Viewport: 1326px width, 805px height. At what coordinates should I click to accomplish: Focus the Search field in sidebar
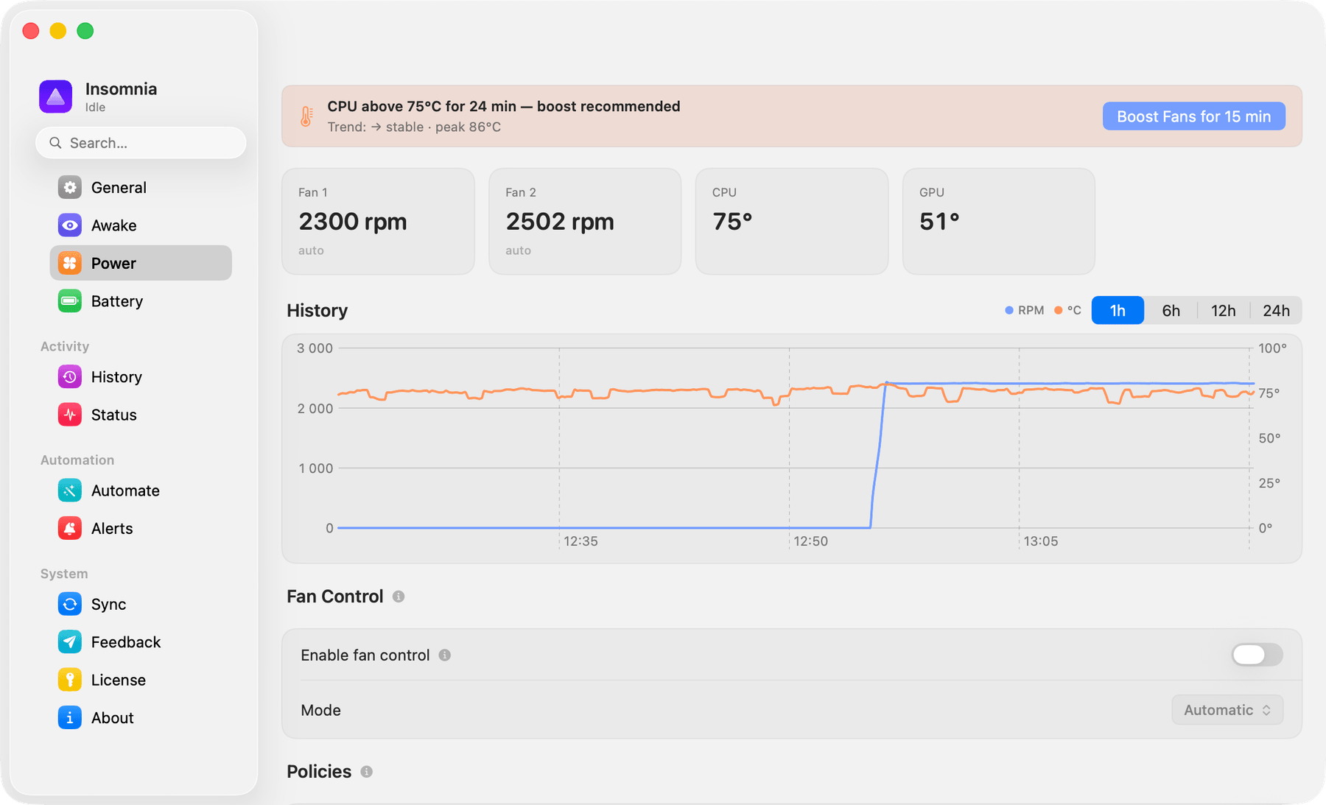(x=141, y=143)
